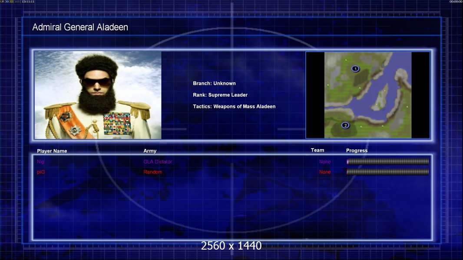463x260 pixels.
Task: Click the 'Branch: Unknown' text
Action: [x=215, y=83]
